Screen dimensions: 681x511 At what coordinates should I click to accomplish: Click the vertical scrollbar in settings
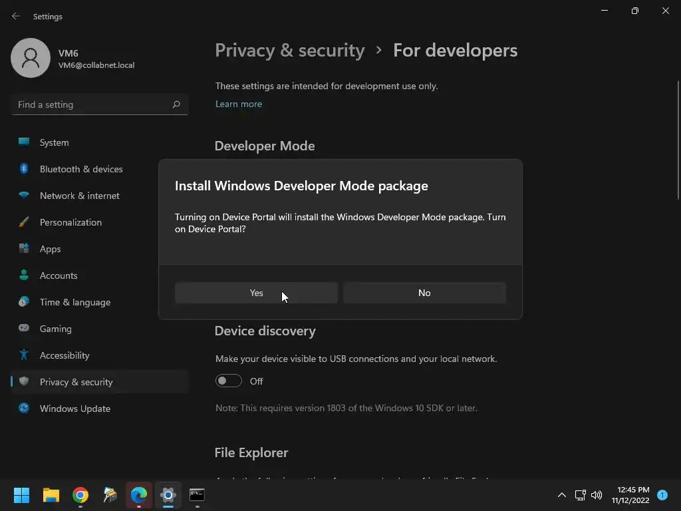678,140
